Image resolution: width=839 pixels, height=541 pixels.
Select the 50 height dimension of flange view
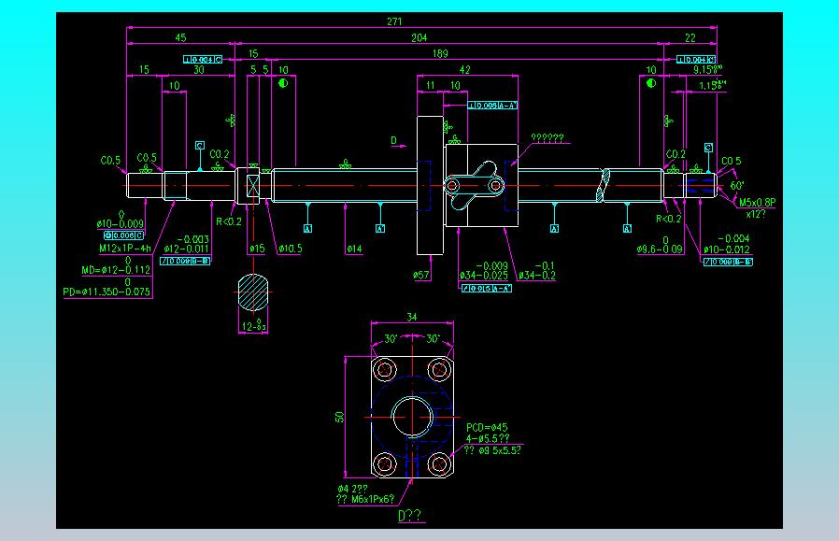pyautogui.click(x=339, y=417)
